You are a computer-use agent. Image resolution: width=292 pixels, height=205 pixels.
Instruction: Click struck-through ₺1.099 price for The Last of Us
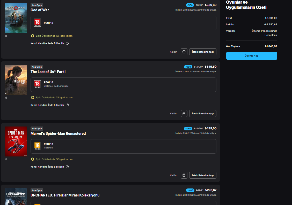[198, 67]
